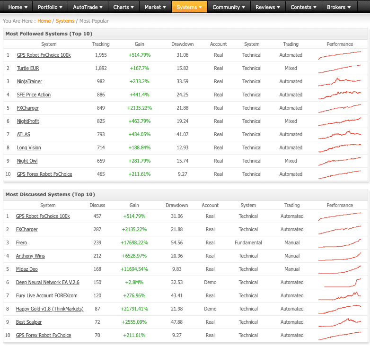Open the Frero system page
Viewport: 370px width, 346px height.
[21, 242]
